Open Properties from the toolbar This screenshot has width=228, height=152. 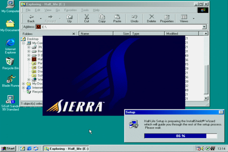pos(167,19)
